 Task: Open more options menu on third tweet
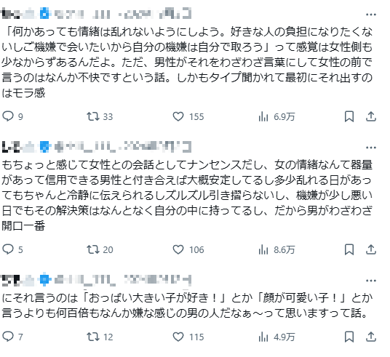point(371,281)
